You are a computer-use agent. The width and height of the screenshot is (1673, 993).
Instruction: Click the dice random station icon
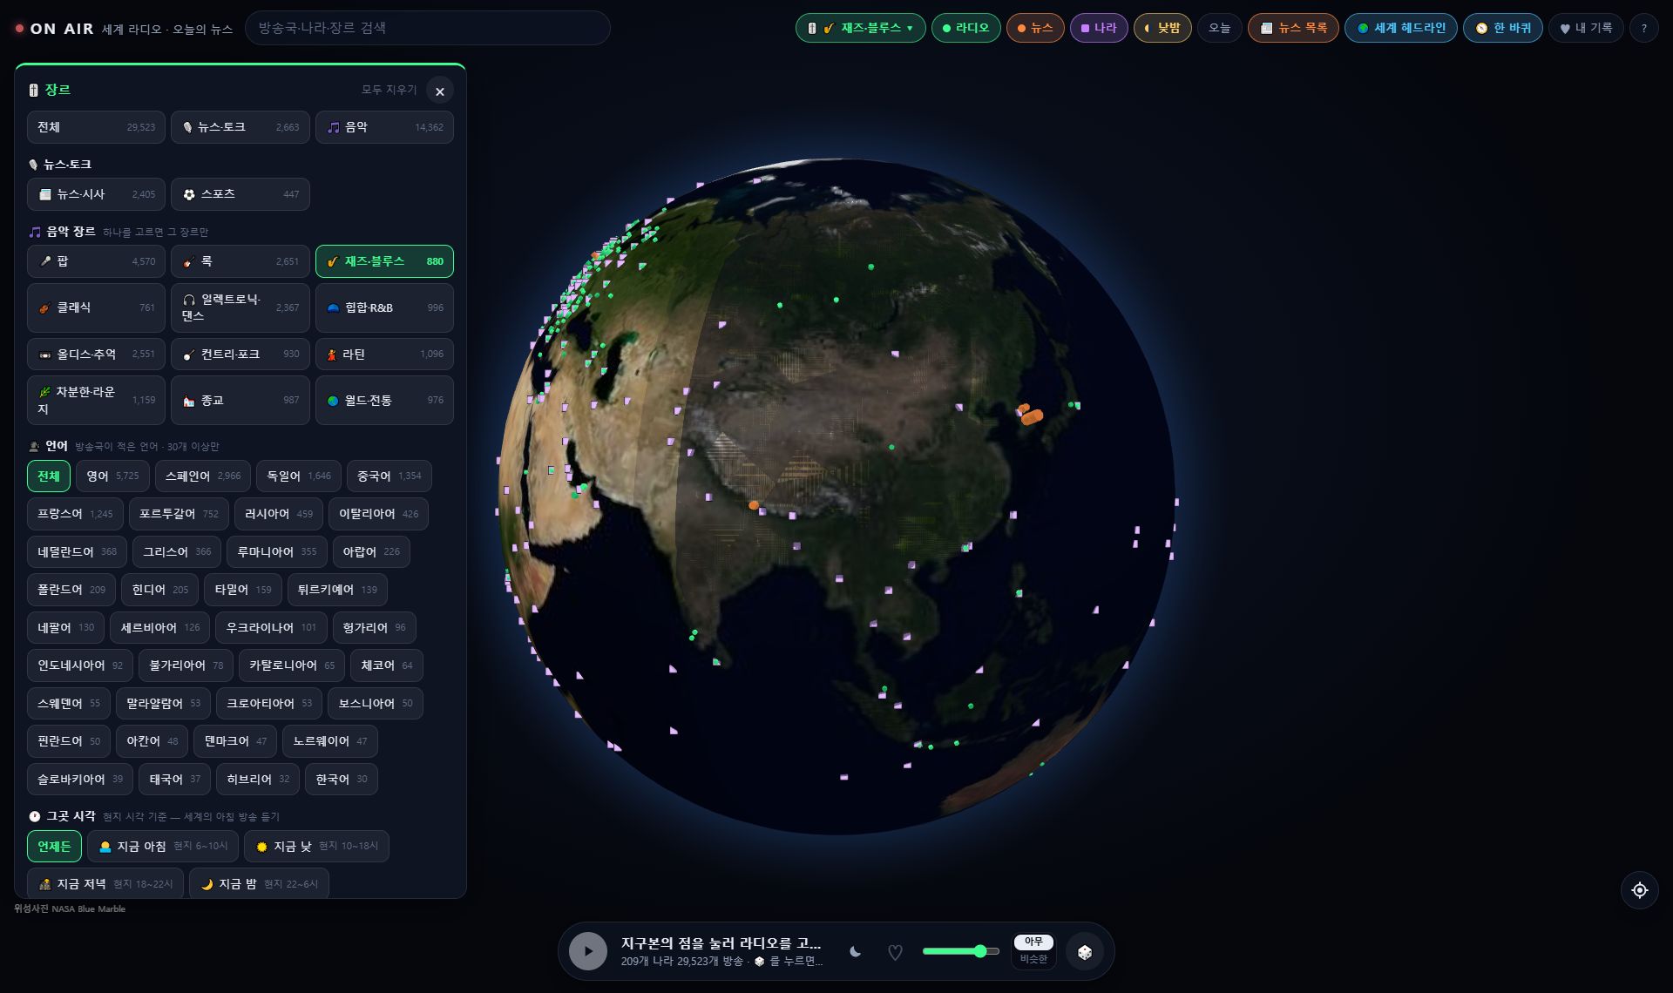(x=1085, y=952)
